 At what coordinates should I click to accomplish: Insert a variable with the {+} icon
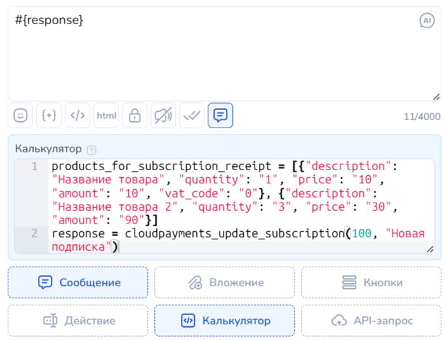49,116
